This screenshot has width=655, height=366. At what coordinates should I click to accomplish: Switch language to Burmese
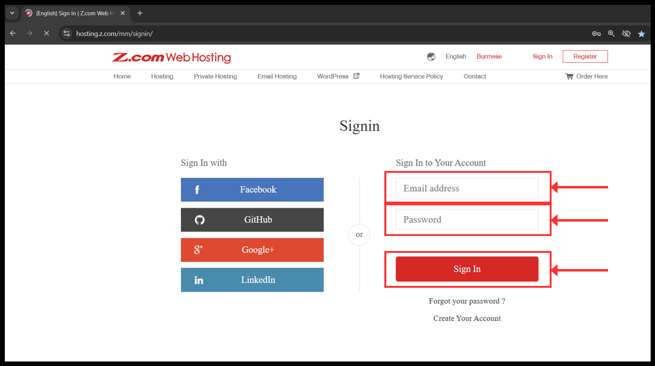pyautogui.click(x=489, y=57)
